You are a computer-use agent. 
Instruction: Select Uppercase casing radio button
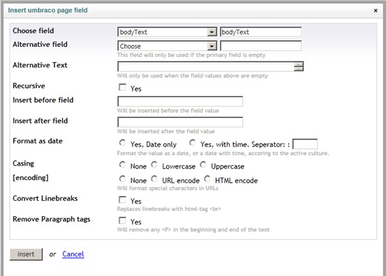(203, 165)
